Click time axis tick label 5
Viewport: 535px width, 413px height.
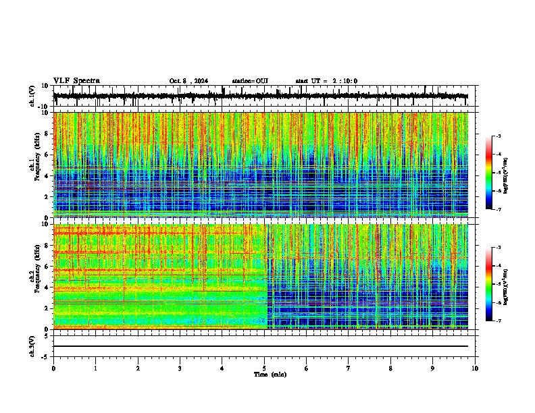(x=264, y=368)
